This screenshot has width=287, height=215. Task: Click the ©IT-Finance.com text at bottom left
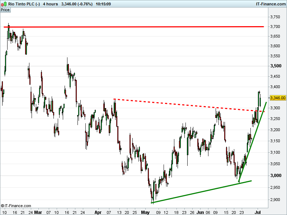pyautogui.click(x=16, y=206)
